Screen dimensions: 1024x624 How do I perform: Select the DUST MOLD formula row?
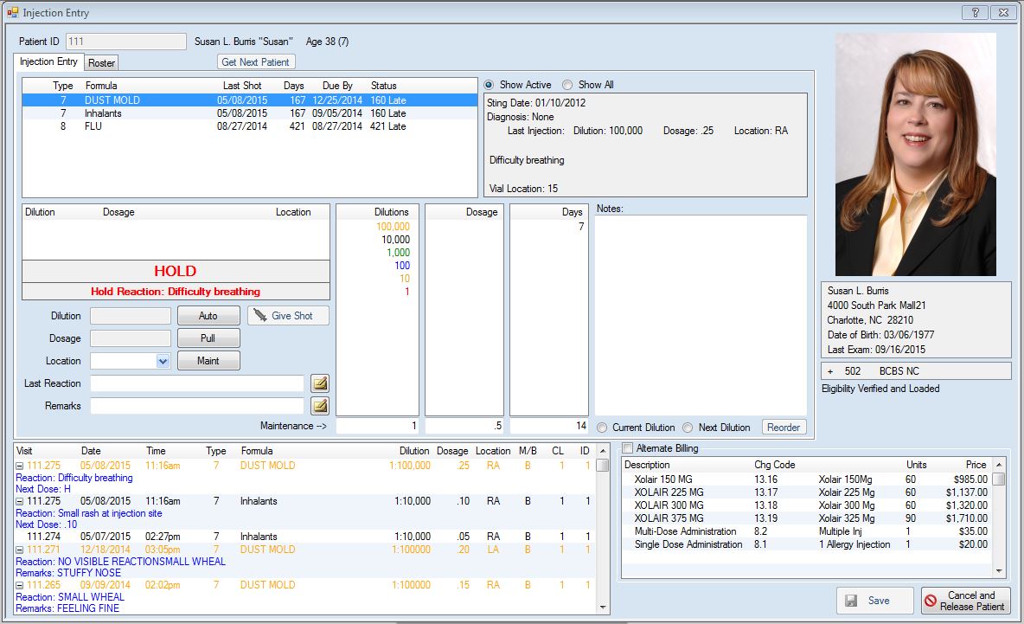250,100
